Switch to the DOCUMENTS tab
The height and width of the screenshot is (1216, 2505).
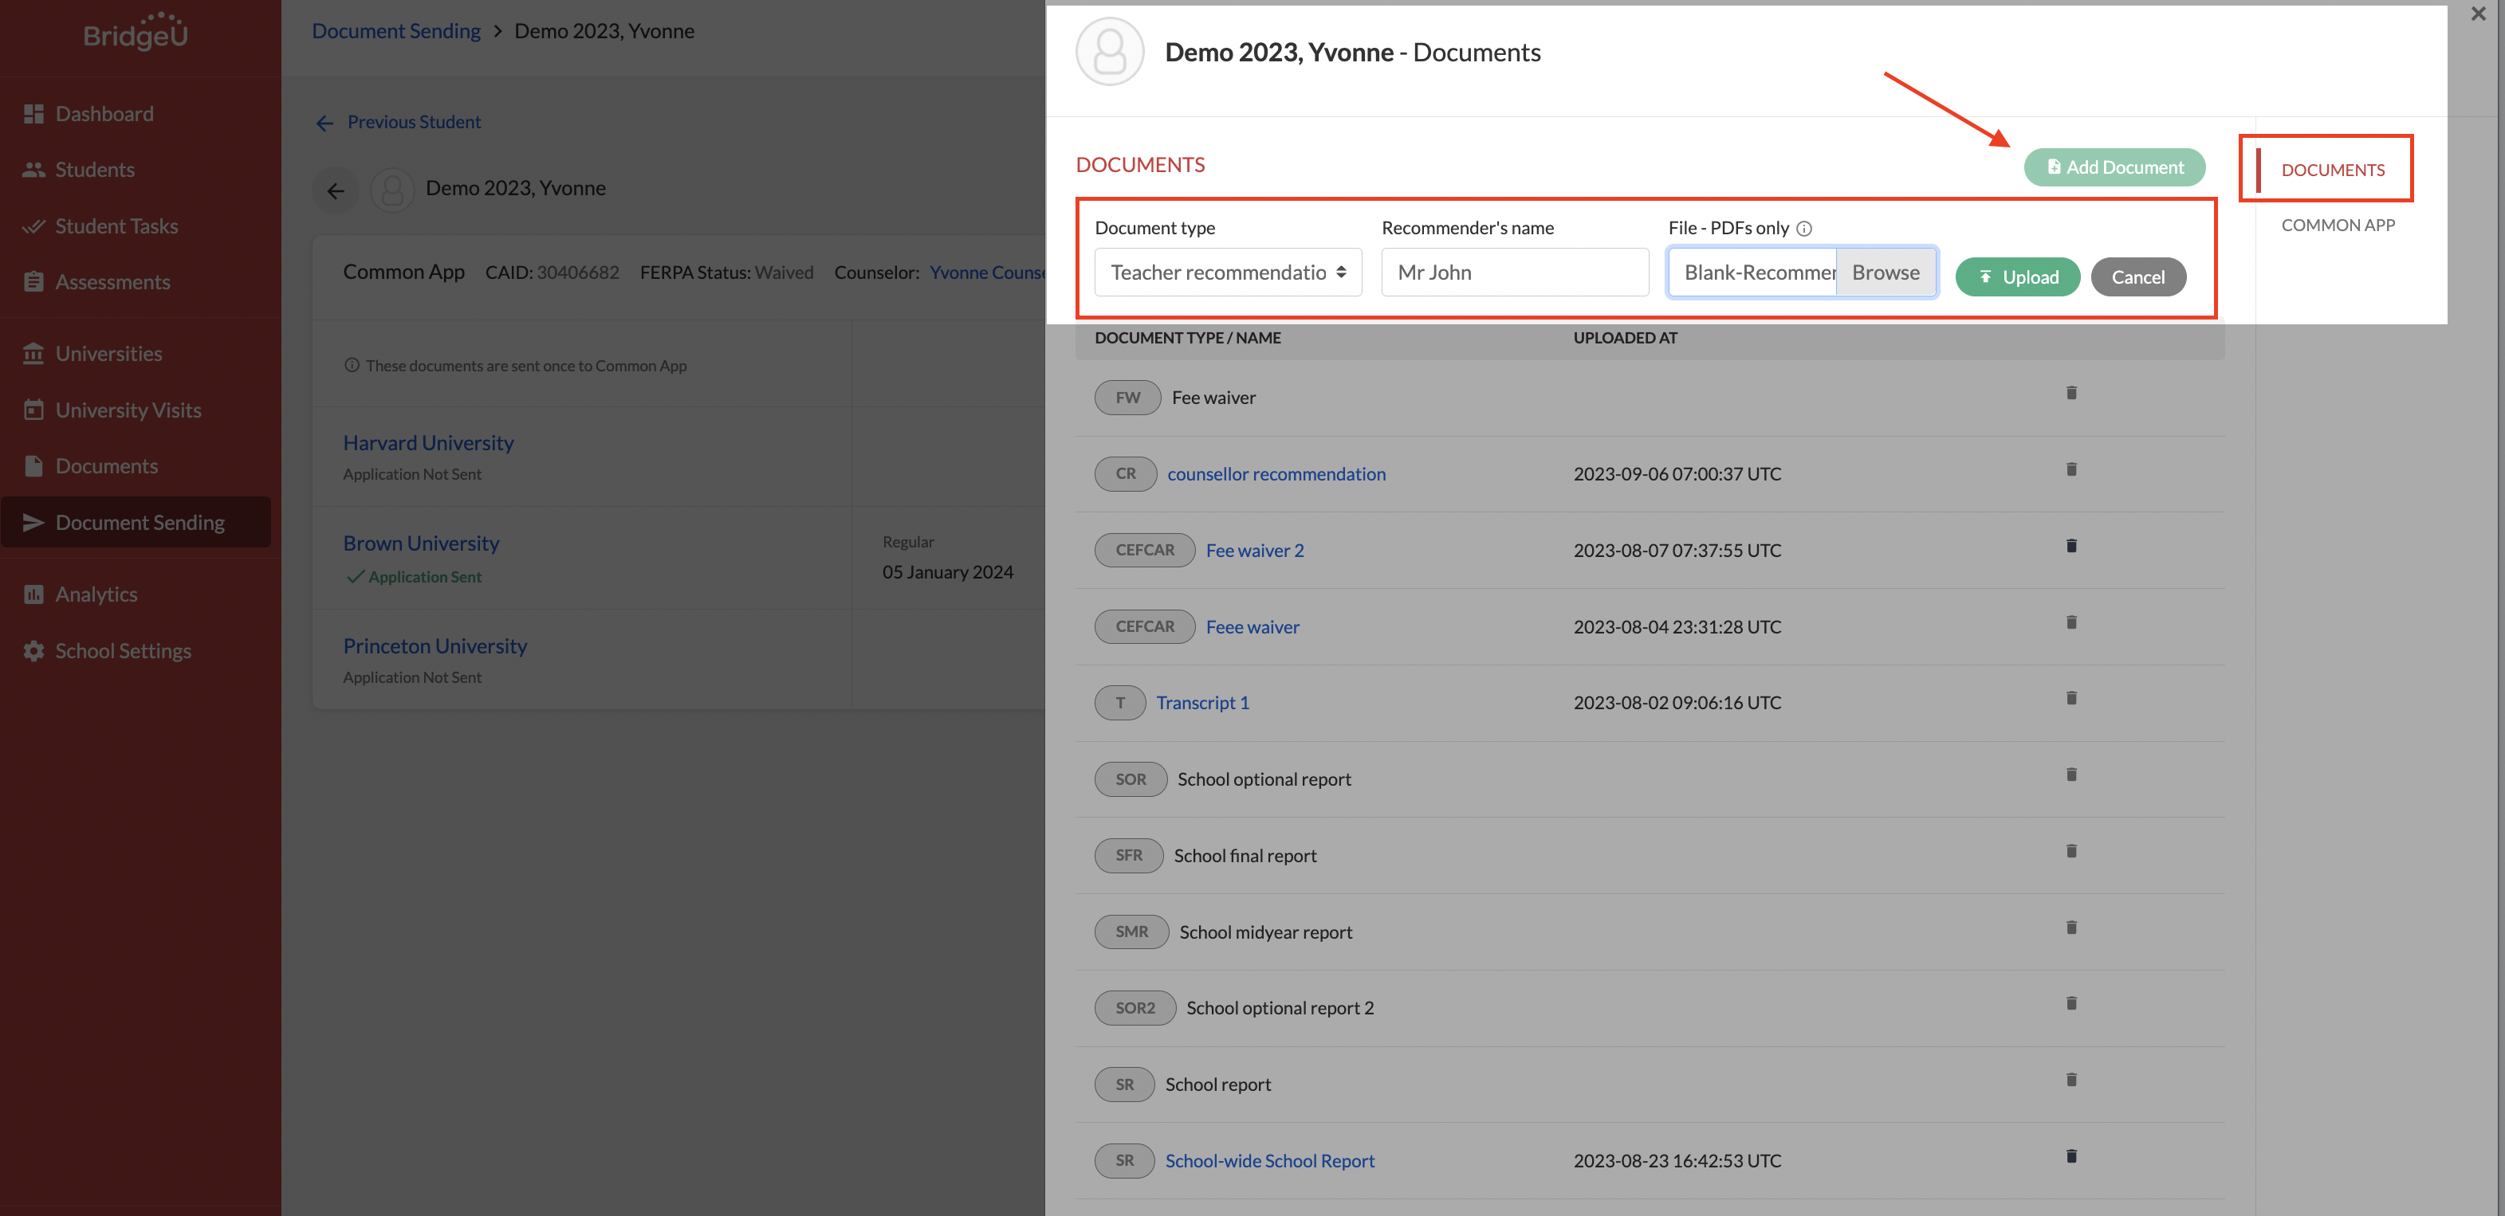[x=2333, y=170]
